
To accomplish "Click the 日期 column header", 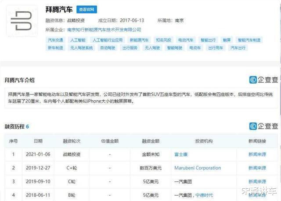I will [x=38, y=141].
